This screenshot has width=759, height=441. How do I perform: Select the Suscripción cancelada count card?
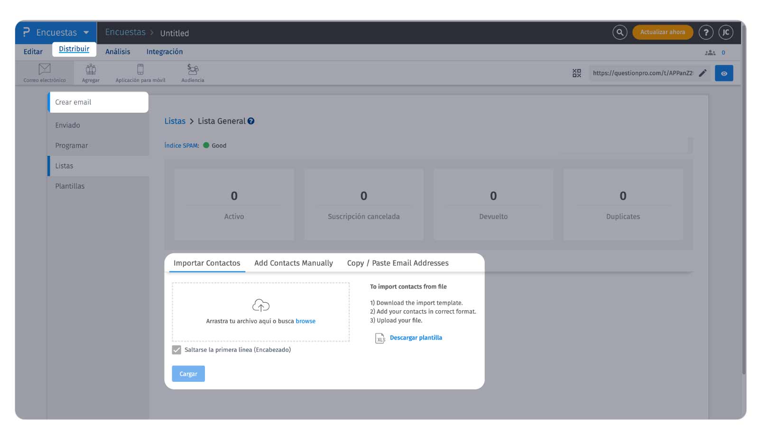364,204
